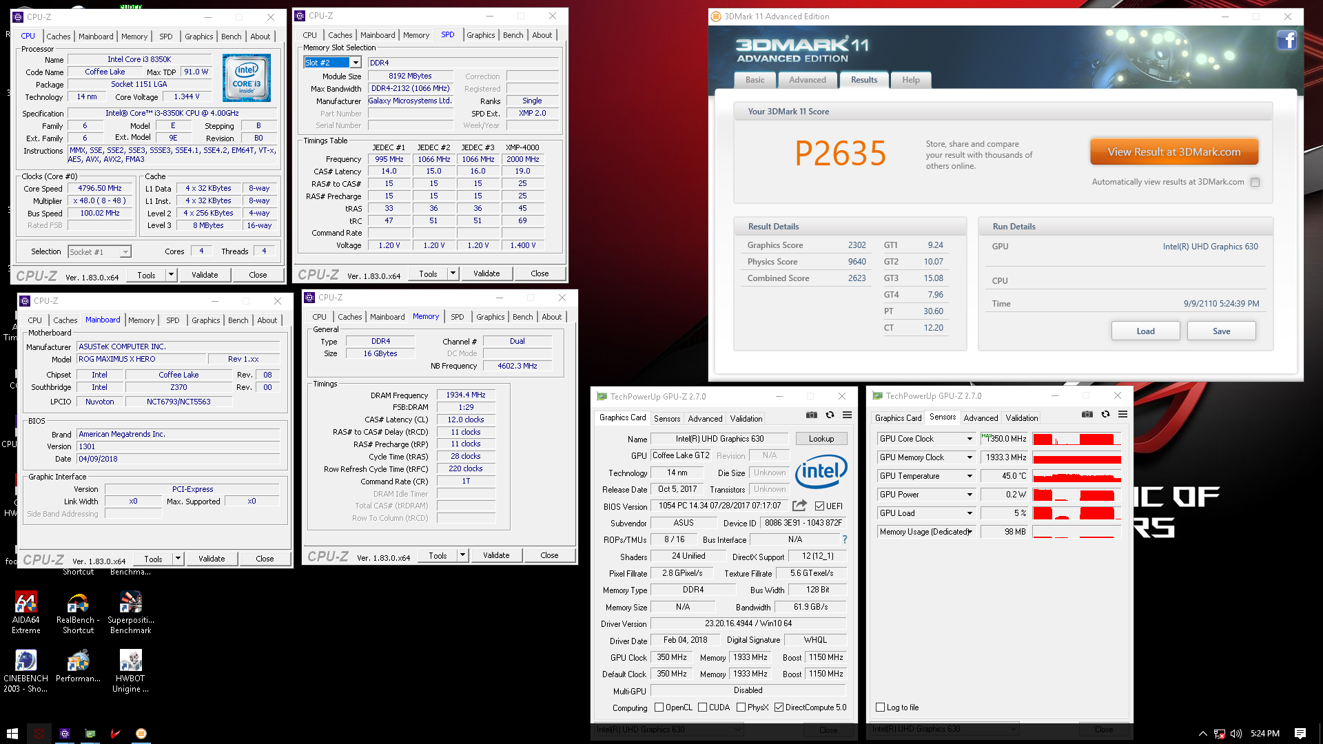Show hidden system tray icons
1323x744 pixels.
1203,734
